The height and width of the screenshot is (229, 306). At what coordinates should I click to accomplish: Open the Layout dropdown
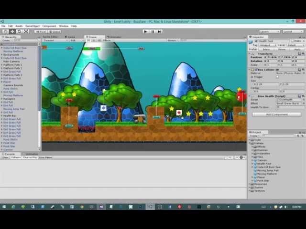click(293, 31)
